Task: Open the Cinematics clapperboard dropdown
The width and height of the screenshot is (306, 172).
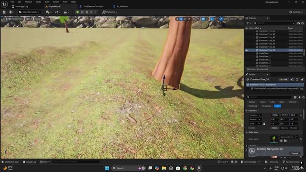Action: pyautogui.click(x=66, y=12)
